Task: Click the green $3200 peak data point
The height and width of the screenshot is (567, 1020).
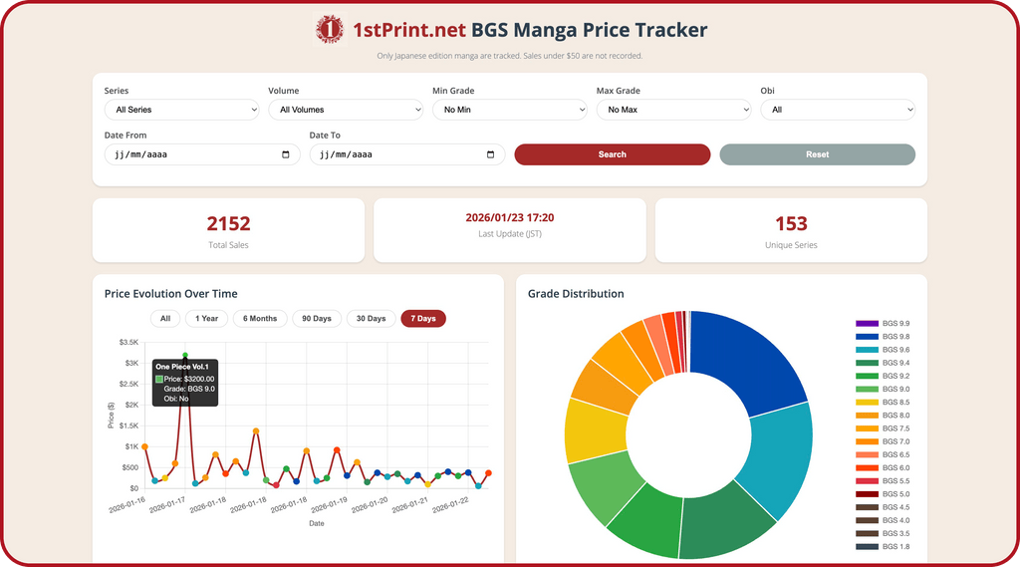Action: point(185,356)
